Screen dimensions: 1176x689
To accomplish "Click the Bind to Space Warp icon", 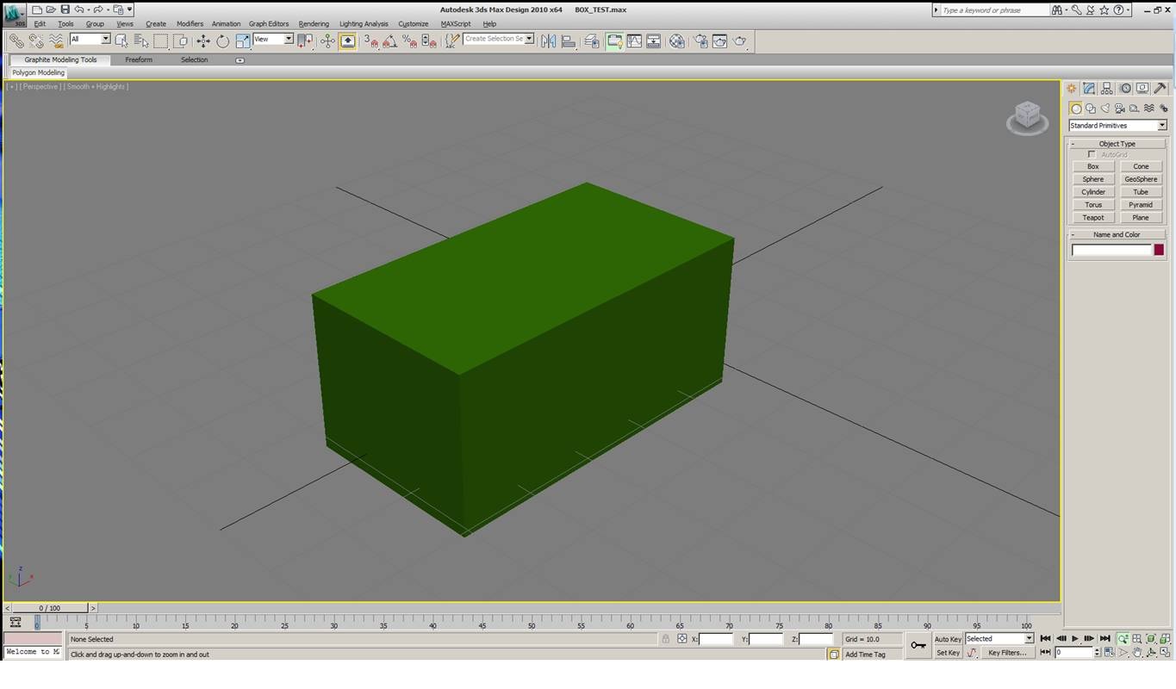I will (56, 40).
